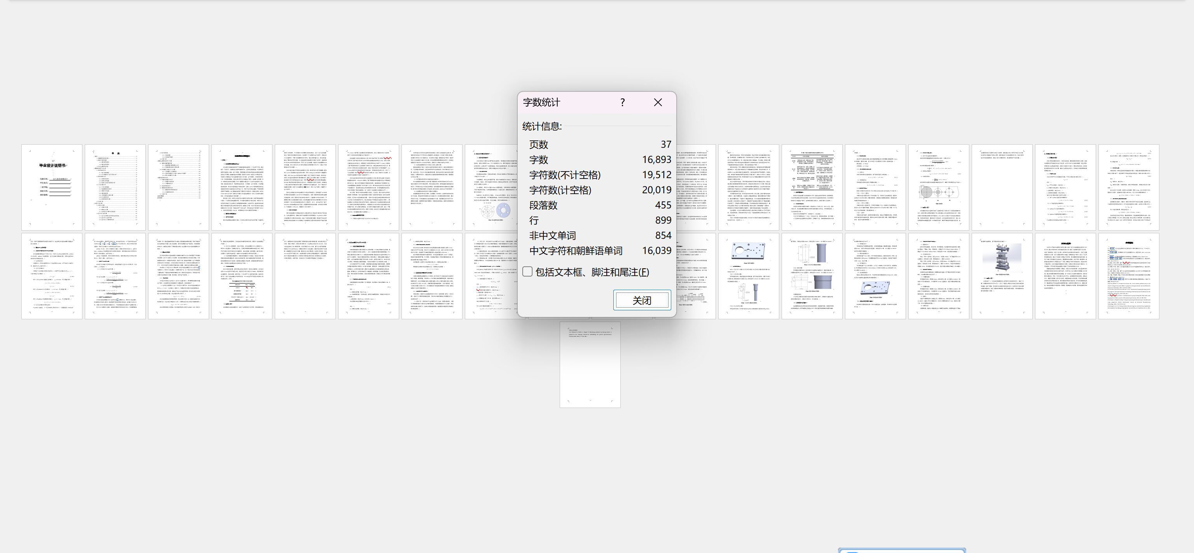Select the 字数 16,893 row

600,159
